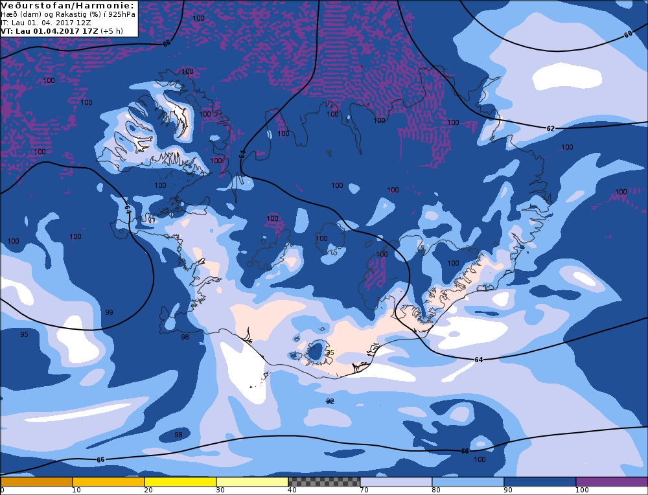Click the legend tick label '70'

pyautogui.click(x=364, y=490)
